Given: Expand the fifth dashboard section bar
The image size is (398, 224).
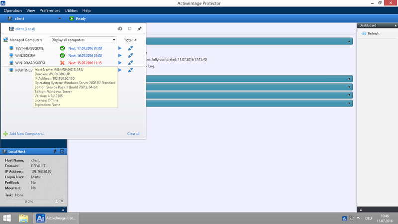Looking at the screenshot, I should [349, 103].
